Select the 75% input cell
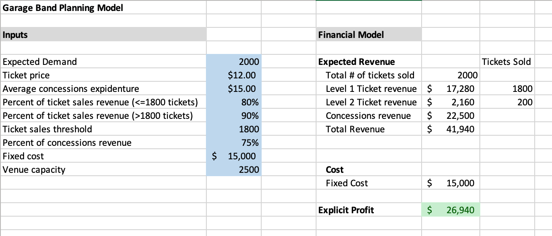 click(x=234, y=142)
